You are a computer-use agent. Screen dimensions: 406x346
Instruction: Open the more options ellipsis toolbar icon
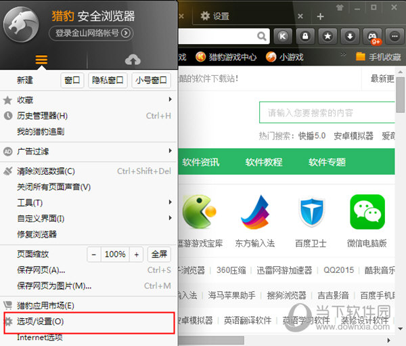point(393,36)
